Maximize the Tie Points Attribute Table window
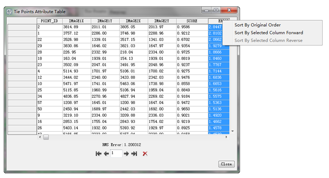 pyautogui.click(x=216, y=10)
